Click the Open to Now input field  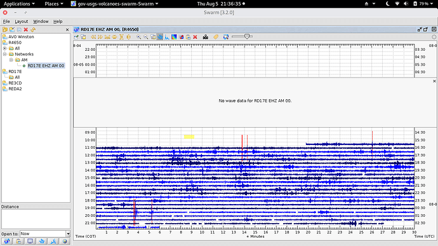click(43, 234)
